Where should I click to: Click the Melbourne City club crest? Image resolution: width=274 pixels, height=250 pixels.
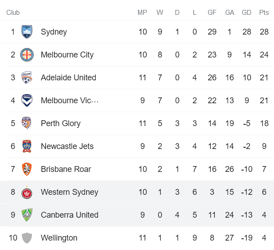coord(27,55)
